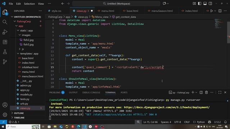Add a new terminal with plus icon

193,92
